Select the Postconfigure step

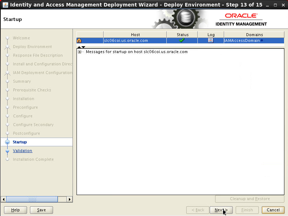click(26, 133)
